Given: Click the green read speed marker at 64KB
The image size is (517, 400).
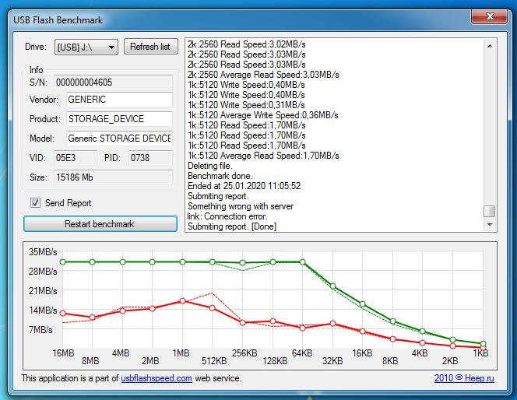Looking at the screenshot, I should click(303, 262).
